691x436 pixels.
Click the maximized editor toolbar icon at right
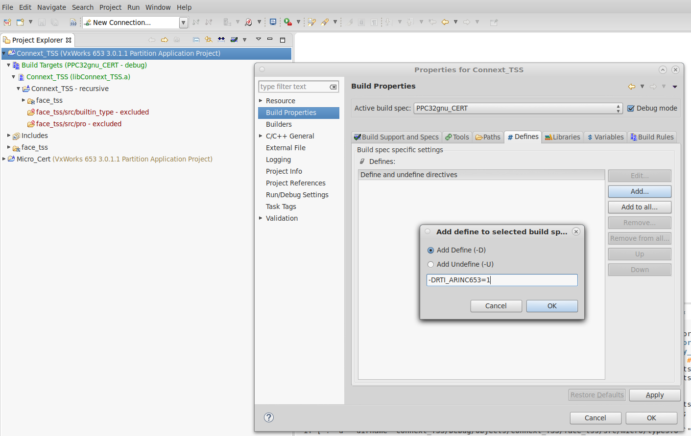pos(494,22)
